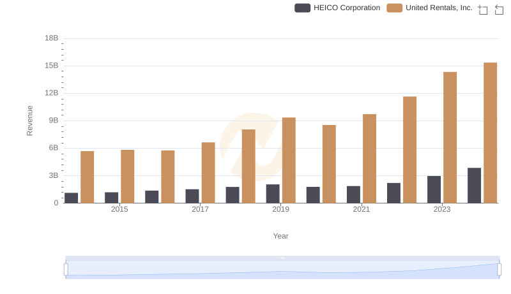Click the 12B y-axis label
This screenshot has height=294, width=511.
tap(52, 93)
